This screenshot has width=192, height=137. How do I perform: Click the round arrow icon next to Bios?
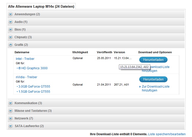tap(10, 30)
